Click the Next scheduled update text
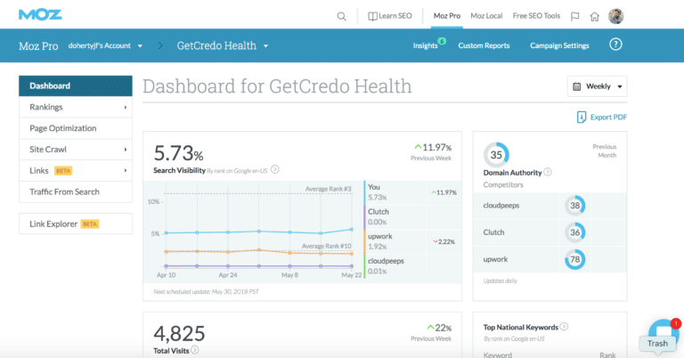 point(206,292)
